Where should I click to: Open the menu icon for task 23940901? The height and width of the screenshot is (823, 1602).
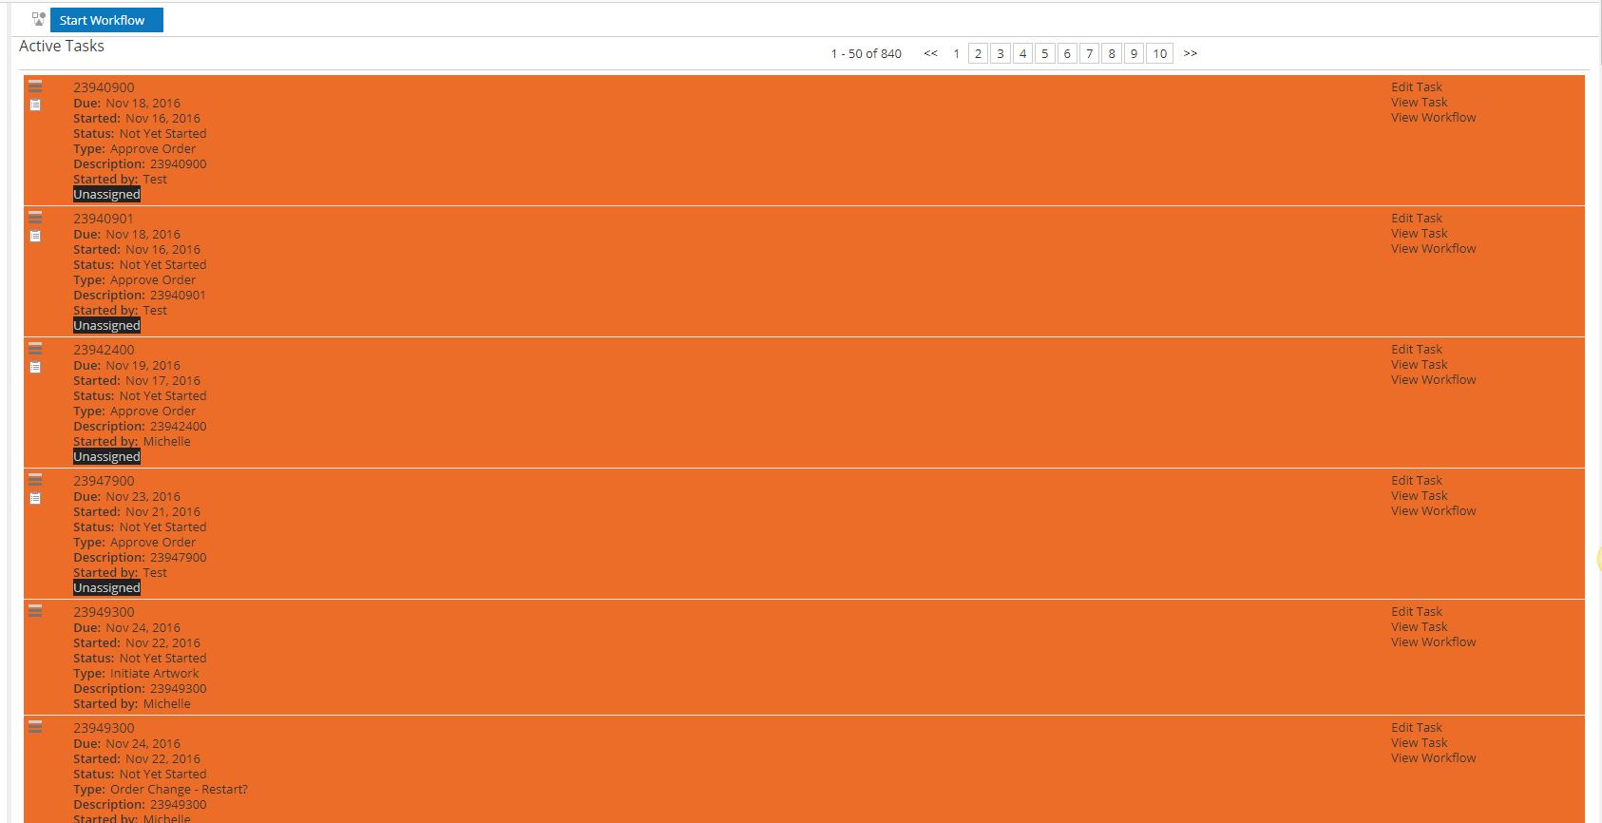[x=35, y=218]
